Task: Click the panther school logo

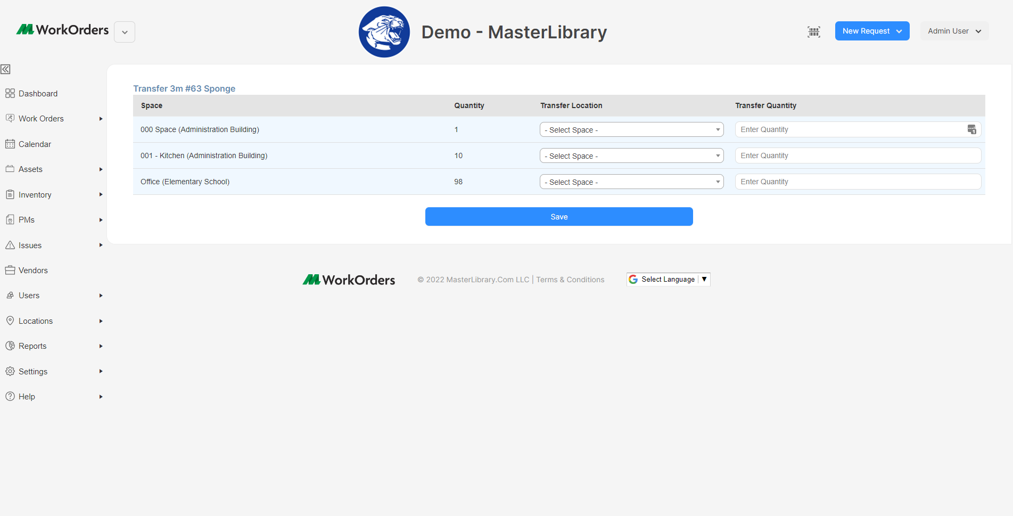Action: tap(384, 32)
